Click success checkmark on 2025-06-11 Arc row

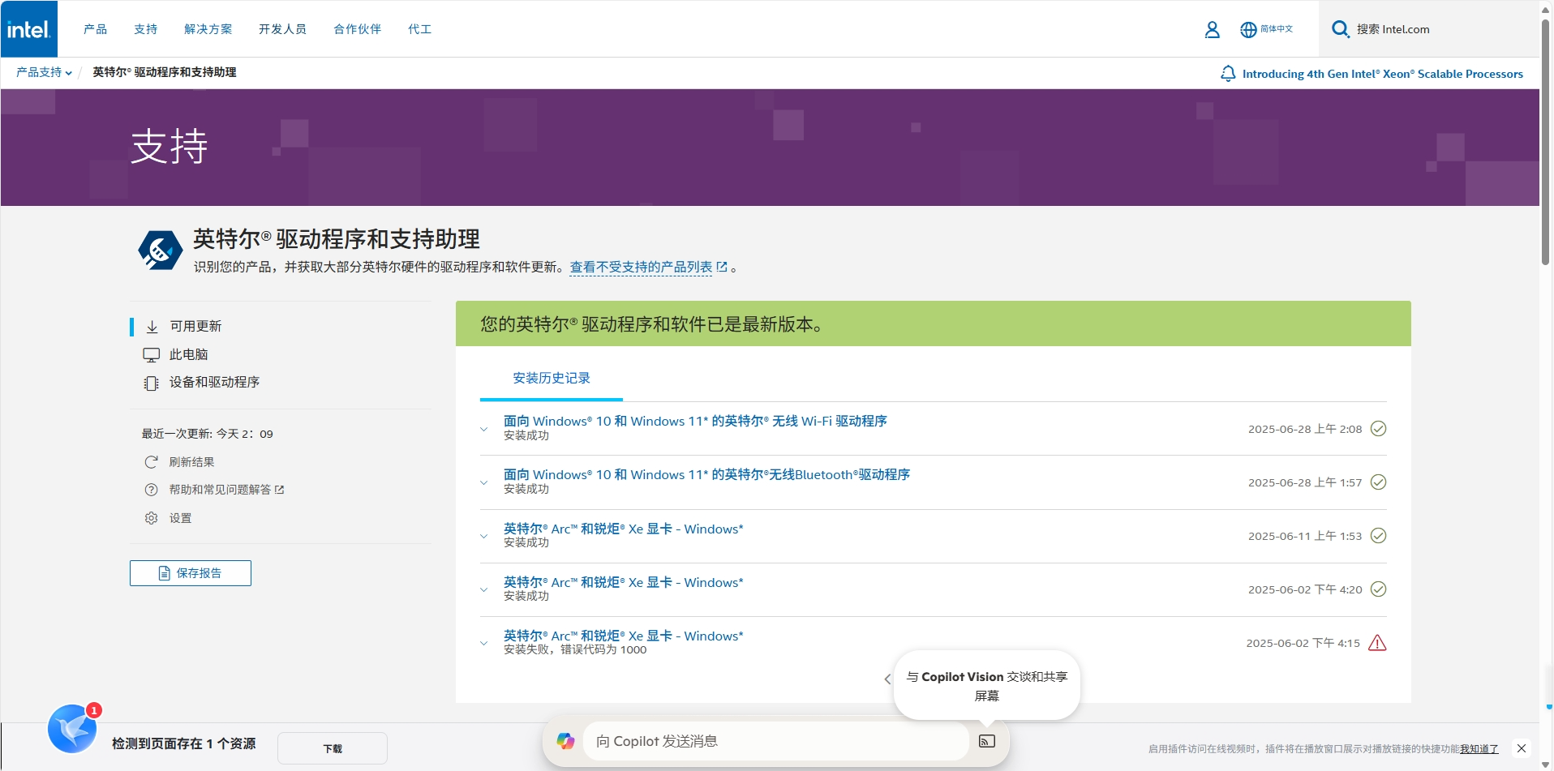point(1378,536)
